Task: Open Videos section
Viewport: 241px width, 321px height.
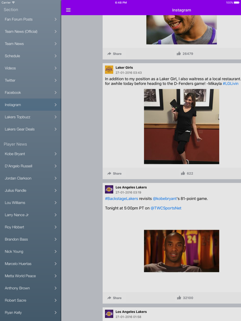Action: tap(31, 68)
